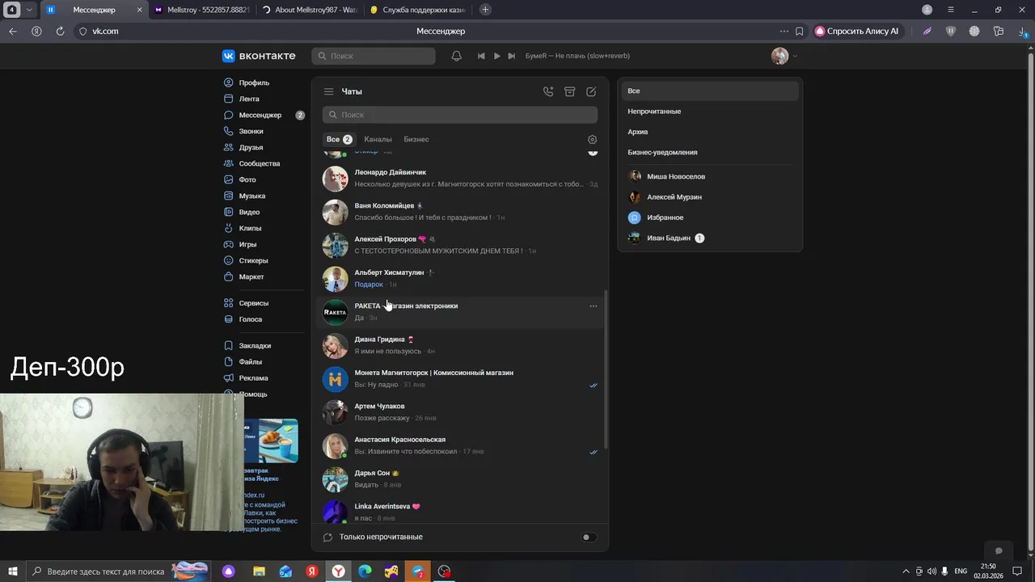The height and width of the screenshot is (582, 1035).
Task: Open the Видео section
Action: pyautogui.click(x=249, y=212)
